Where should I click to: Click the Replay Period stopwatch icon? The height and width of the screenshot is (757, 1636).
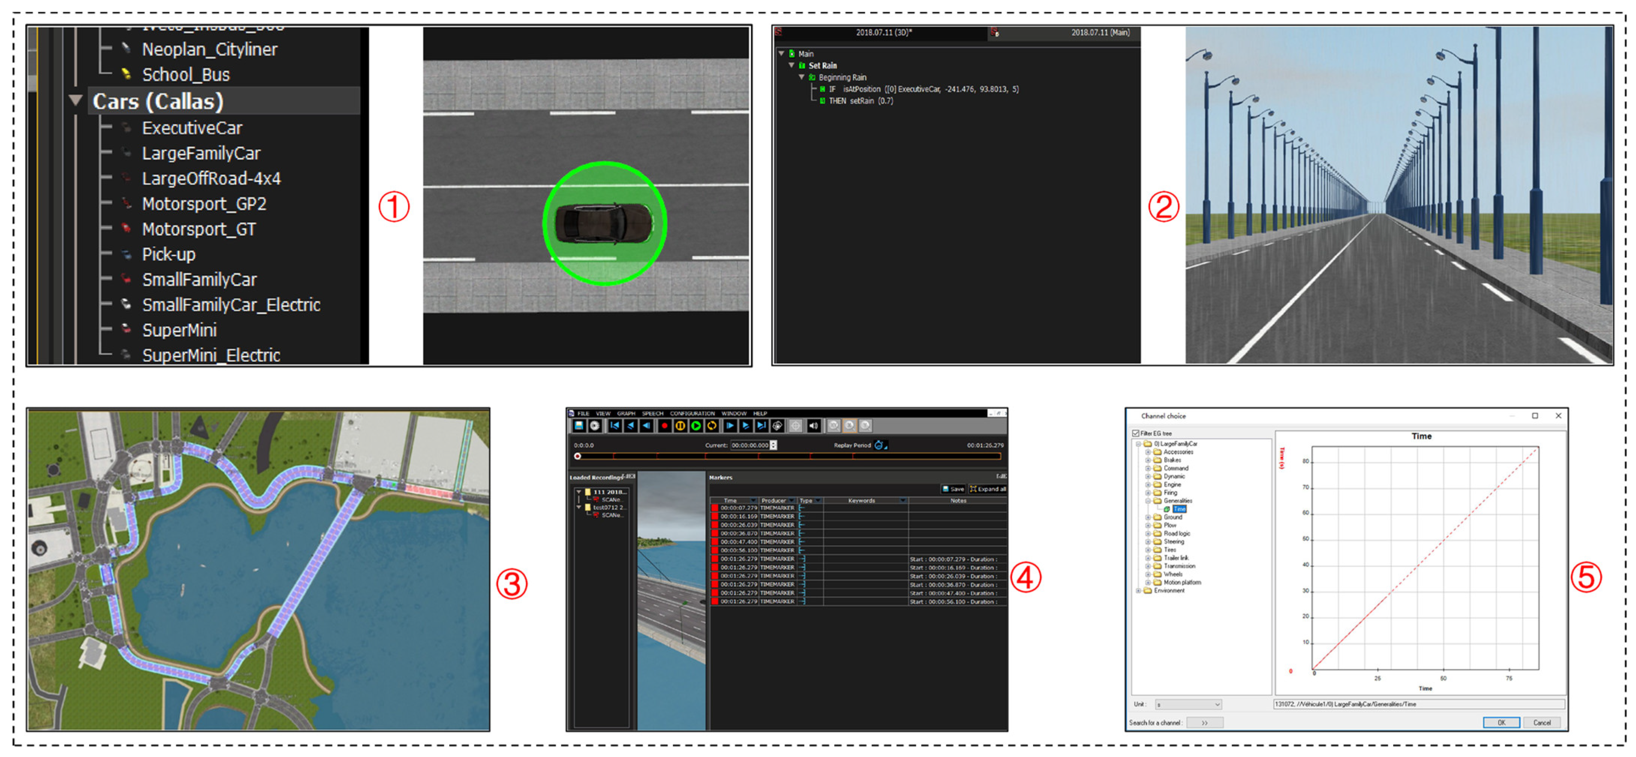pos(879,445)
